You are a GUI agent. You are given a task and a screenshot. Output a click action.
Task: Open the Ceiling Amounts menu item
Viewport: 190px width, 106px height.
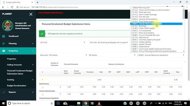point(14,65)
